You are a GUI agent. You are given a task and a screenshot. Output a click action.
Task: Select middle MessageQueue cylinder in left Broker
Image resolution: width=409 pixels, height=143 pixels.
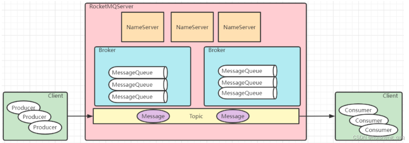click(138, 85)
